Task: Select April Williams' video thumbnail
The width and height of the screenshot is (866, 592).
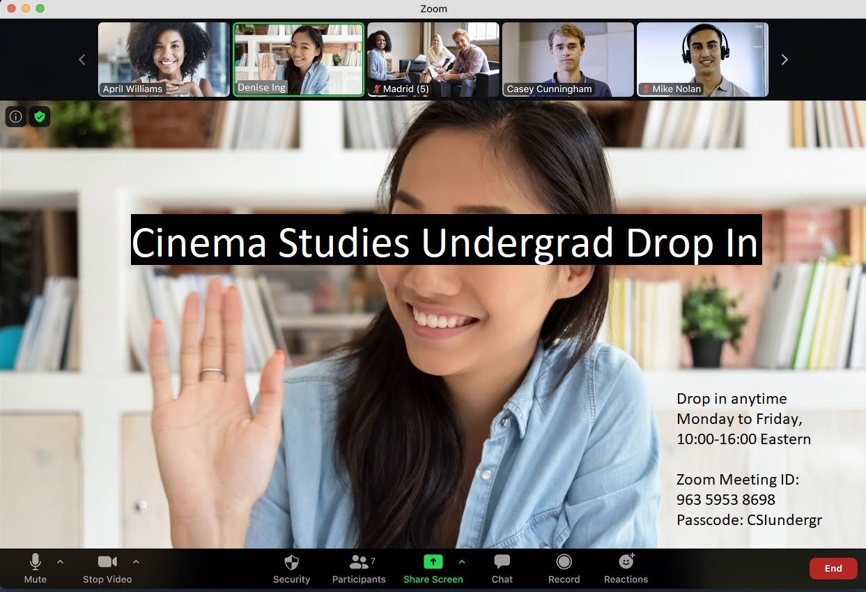Action: 164,59
